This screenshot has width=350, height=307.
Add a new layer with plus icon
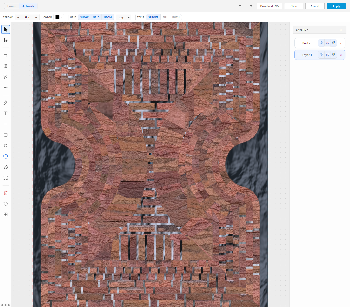341,30
